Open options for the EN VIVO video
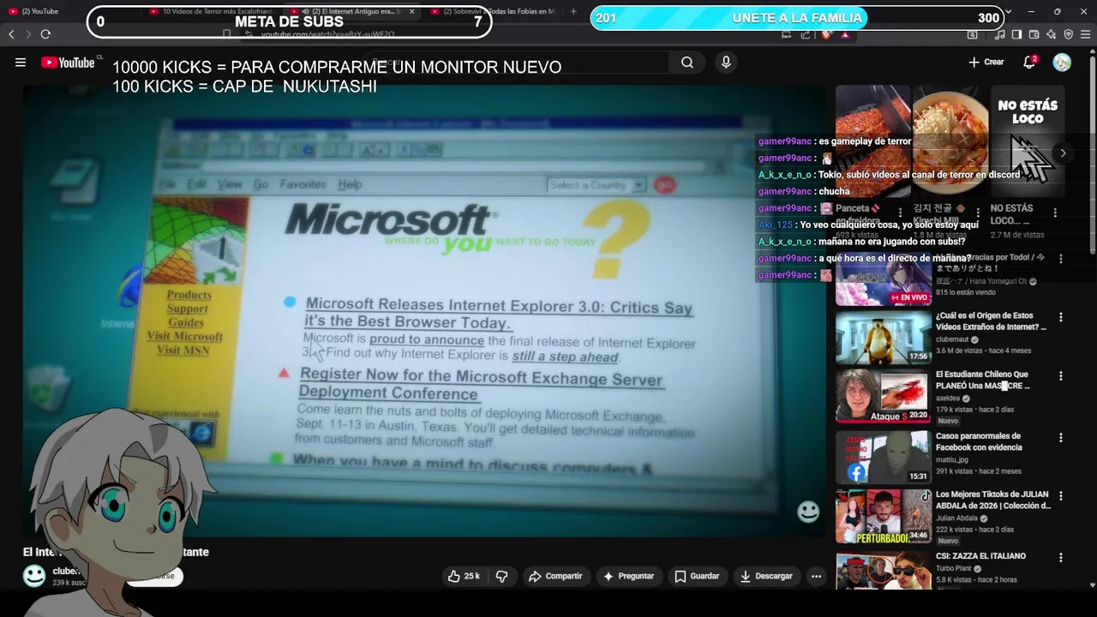This screenshot has height=617, width=1097. click(x=1061, y=259)
